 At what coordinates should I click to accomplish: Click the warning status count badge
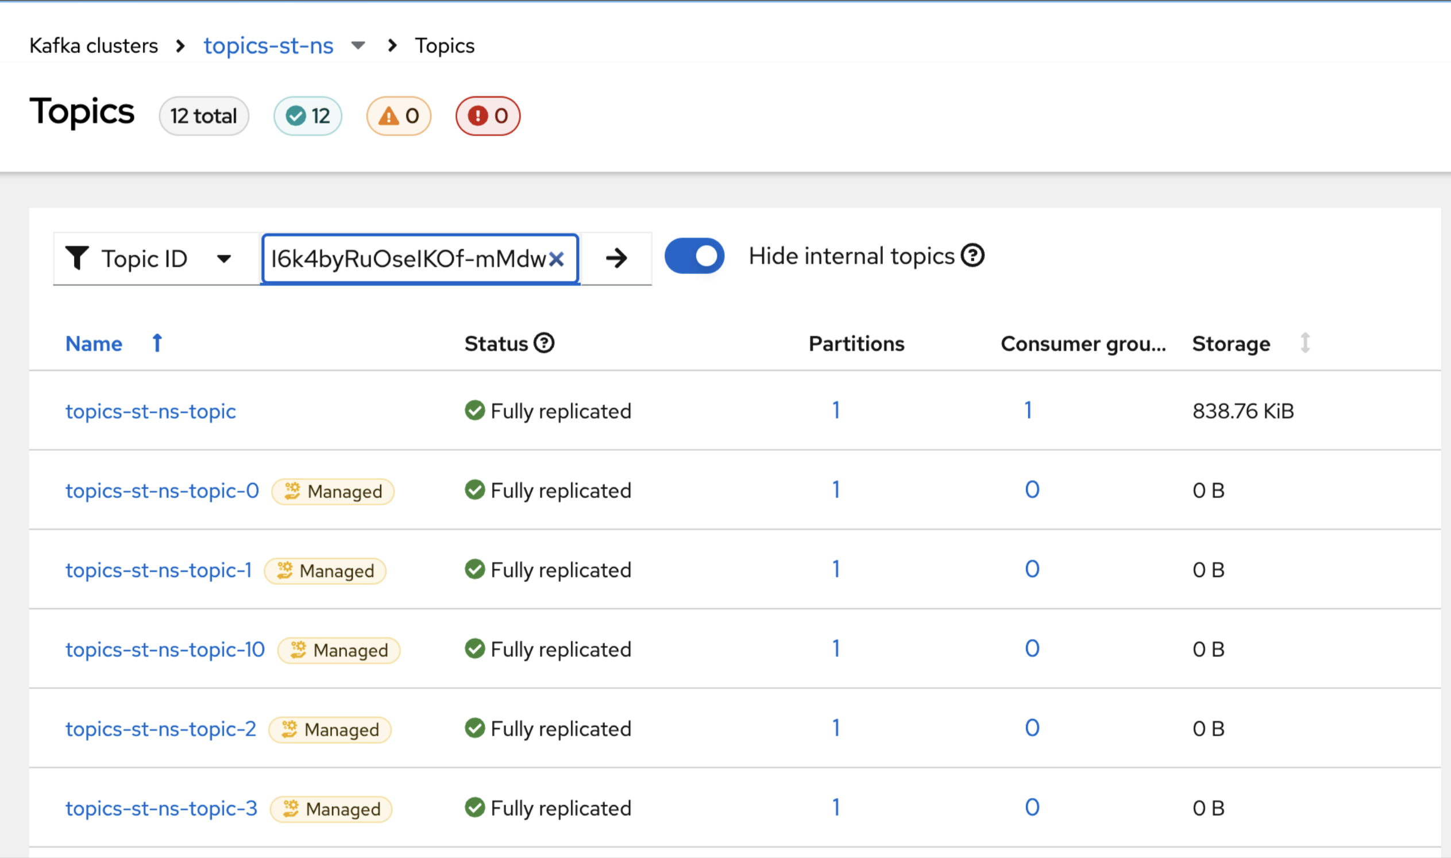pos(399,116)
